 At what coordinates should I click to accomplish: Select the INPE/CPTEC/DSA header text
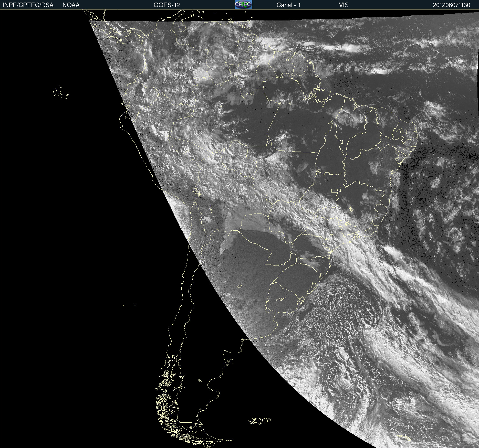click(28, 5)
